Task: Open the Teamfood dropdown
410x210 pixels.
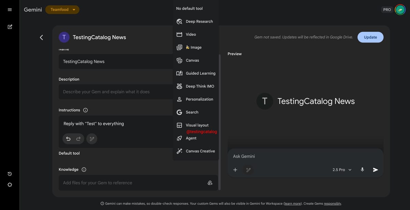Action: tap(62, 10)
